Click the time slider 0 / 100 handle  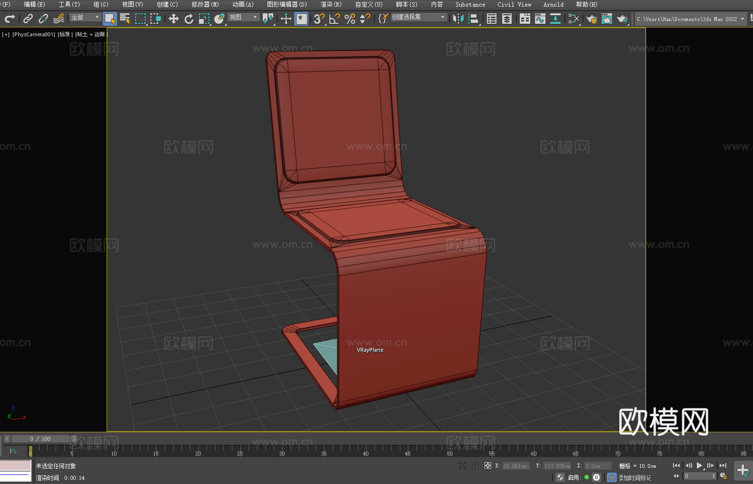pyautogui.click(x=40, y=439)
